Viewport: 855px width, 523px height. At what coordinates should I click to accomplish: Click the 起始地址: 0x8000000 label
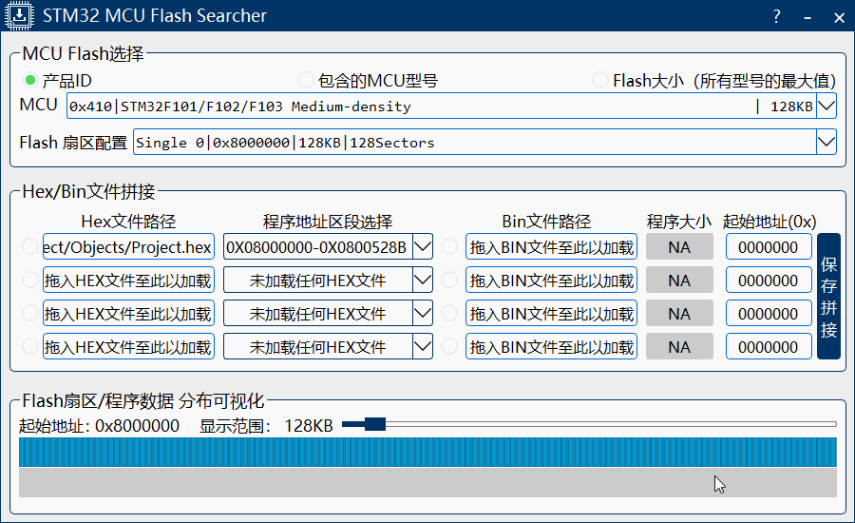point(99,425)
